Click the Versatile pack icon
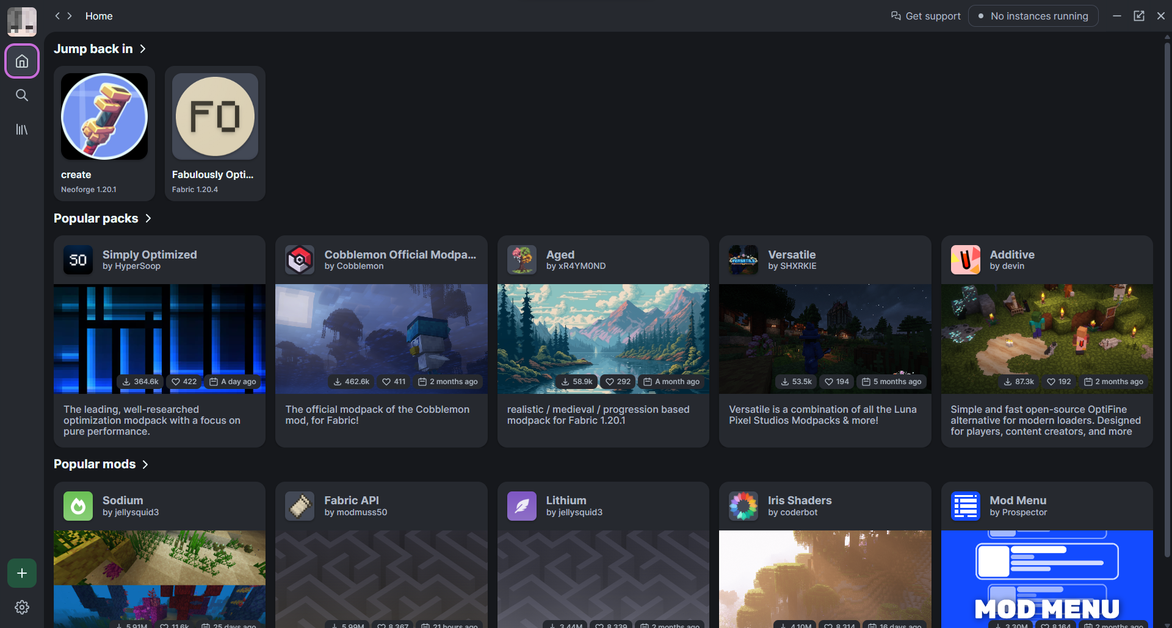 (x=743, y=260)
